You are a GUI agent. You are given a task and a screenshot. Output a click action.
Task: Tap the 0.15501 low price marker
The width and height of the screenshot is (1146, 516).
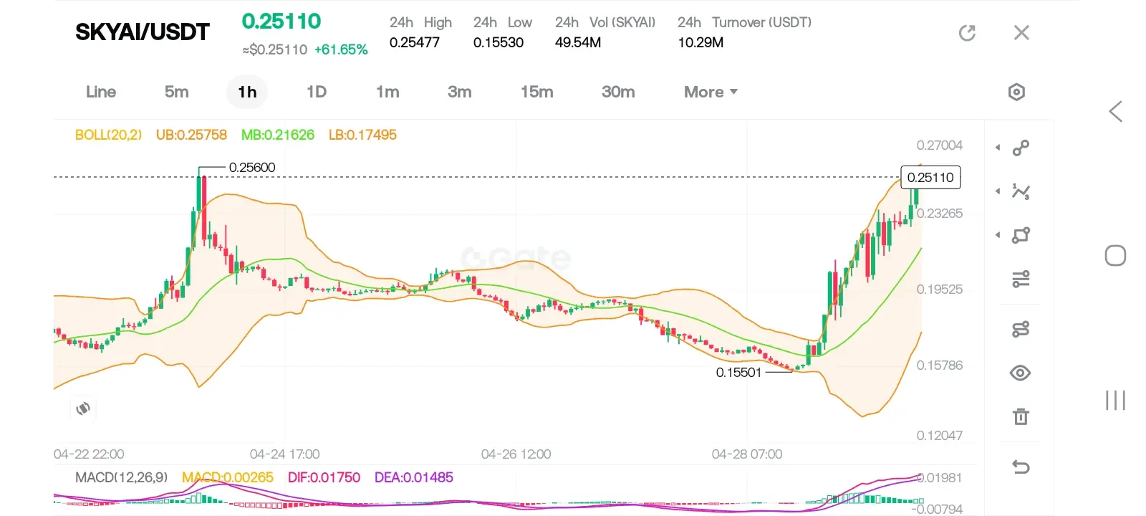click(x=738, y=372)
